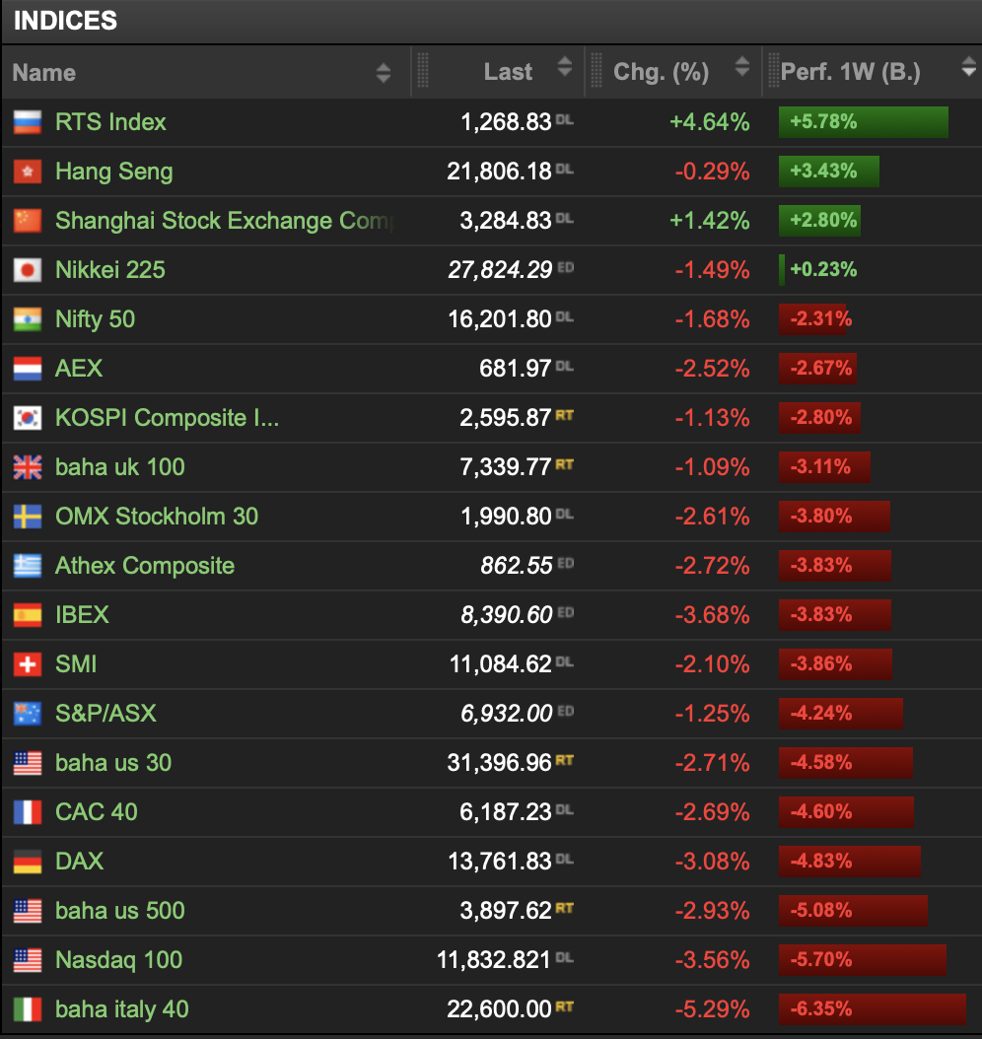Sort by Perf. 1W (B.) using its arrows
The width and height of the screenshot is (982, 1039).
969,67
